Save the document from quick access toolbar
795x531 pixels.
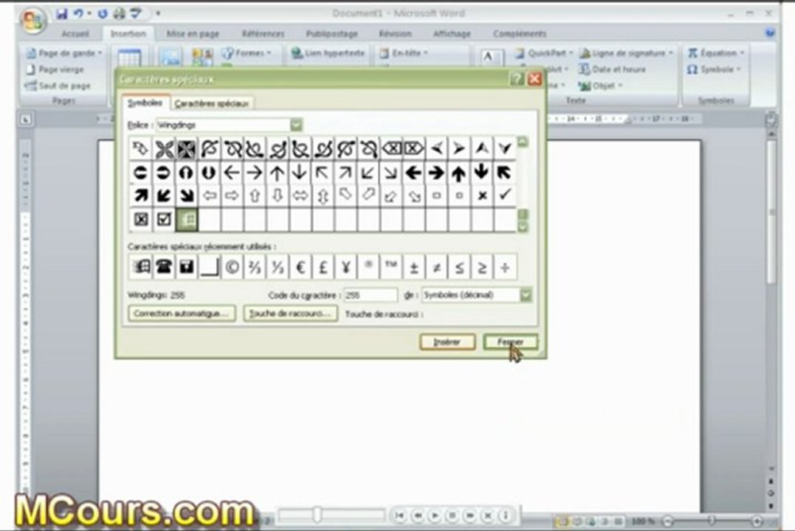62,14
